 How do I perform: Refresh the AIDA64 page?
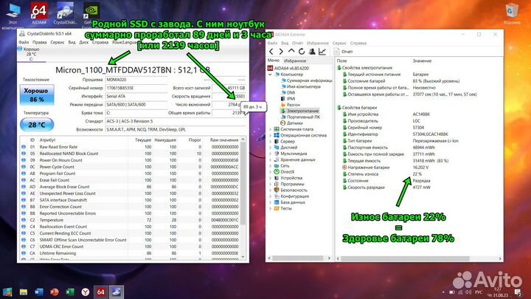(302, 51)
